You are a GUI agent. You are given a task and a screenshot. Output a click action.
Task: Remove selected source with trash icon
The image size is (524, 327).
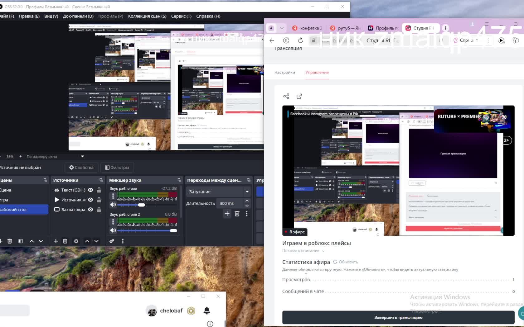click(65, 241)
